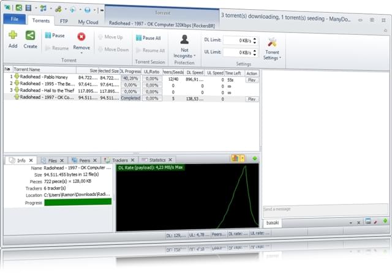The image size is (392, 273).
Task: Click the Send a message chat field
Action: 325,211
